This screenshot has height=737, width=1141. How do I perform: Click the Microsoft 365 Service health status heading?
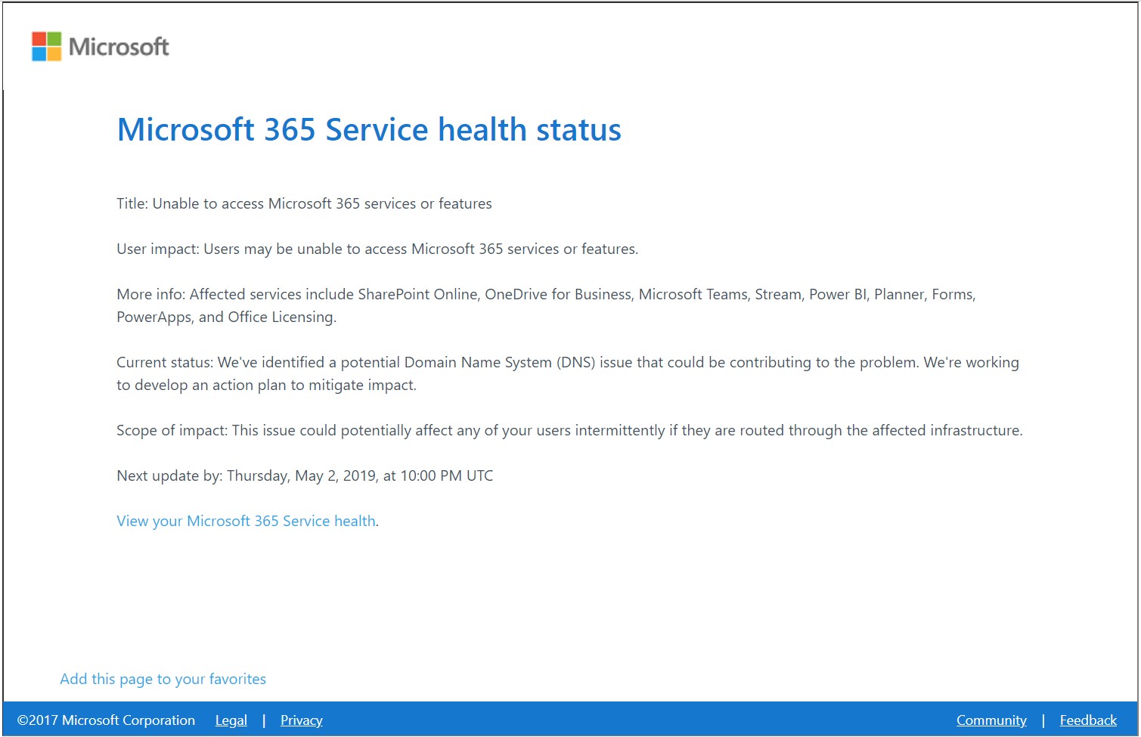point(368,129)
